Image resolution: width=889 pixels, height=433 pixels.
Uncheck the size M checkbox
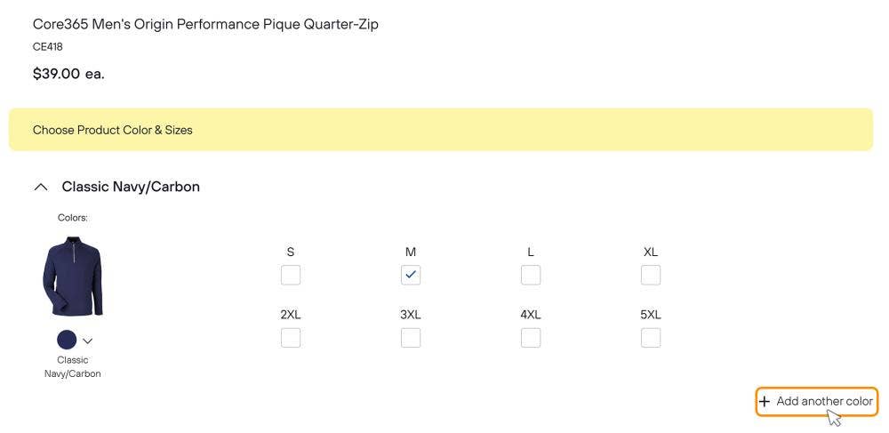(x=411, y=276)
